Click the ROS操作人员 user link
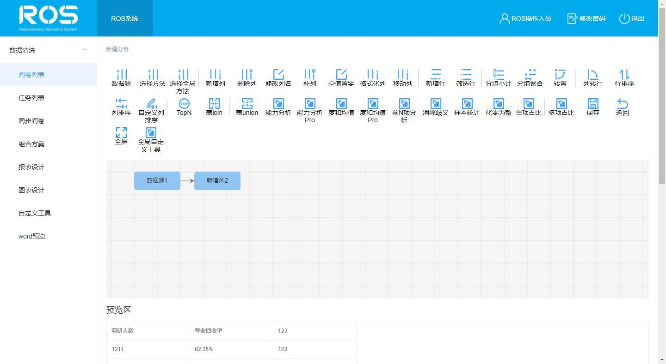 (525, 18)
